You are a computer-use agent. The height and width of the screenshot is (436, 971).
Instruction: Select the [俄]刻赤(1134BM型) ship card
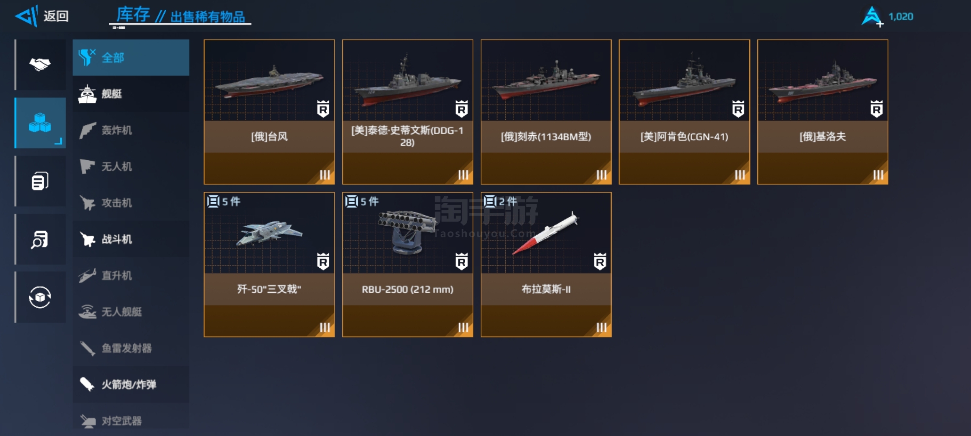pos(546,112)
